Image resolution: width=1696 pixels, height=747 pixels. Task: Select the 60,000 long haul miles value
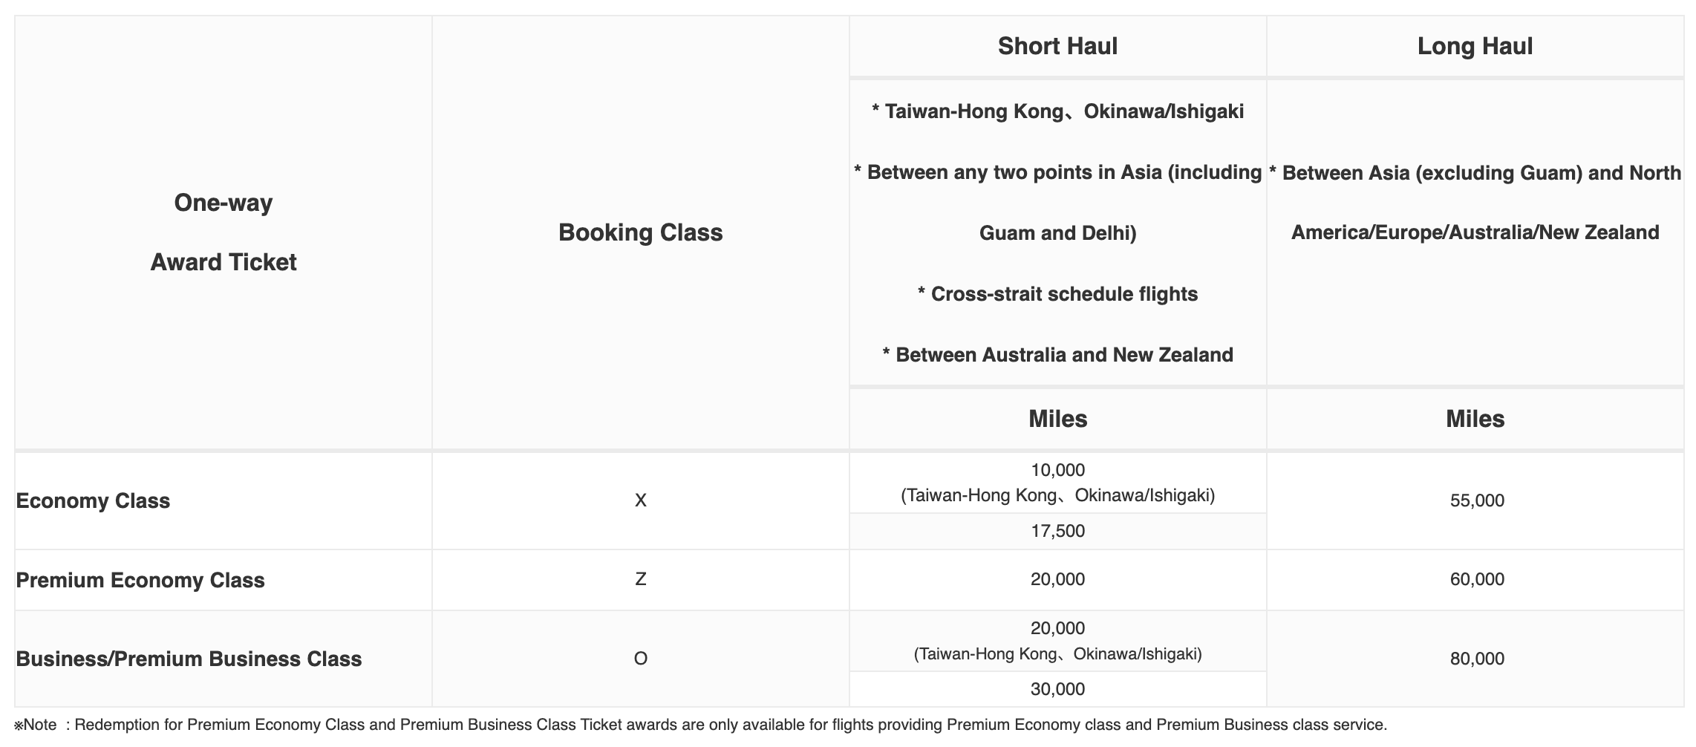[x=1477, y=580]
